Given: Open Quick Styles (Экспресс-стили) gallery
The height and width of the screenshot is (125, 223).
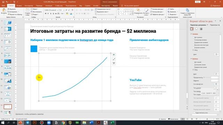Looking at the screenshot, I should pyautogui.click(x=146, y=11).
